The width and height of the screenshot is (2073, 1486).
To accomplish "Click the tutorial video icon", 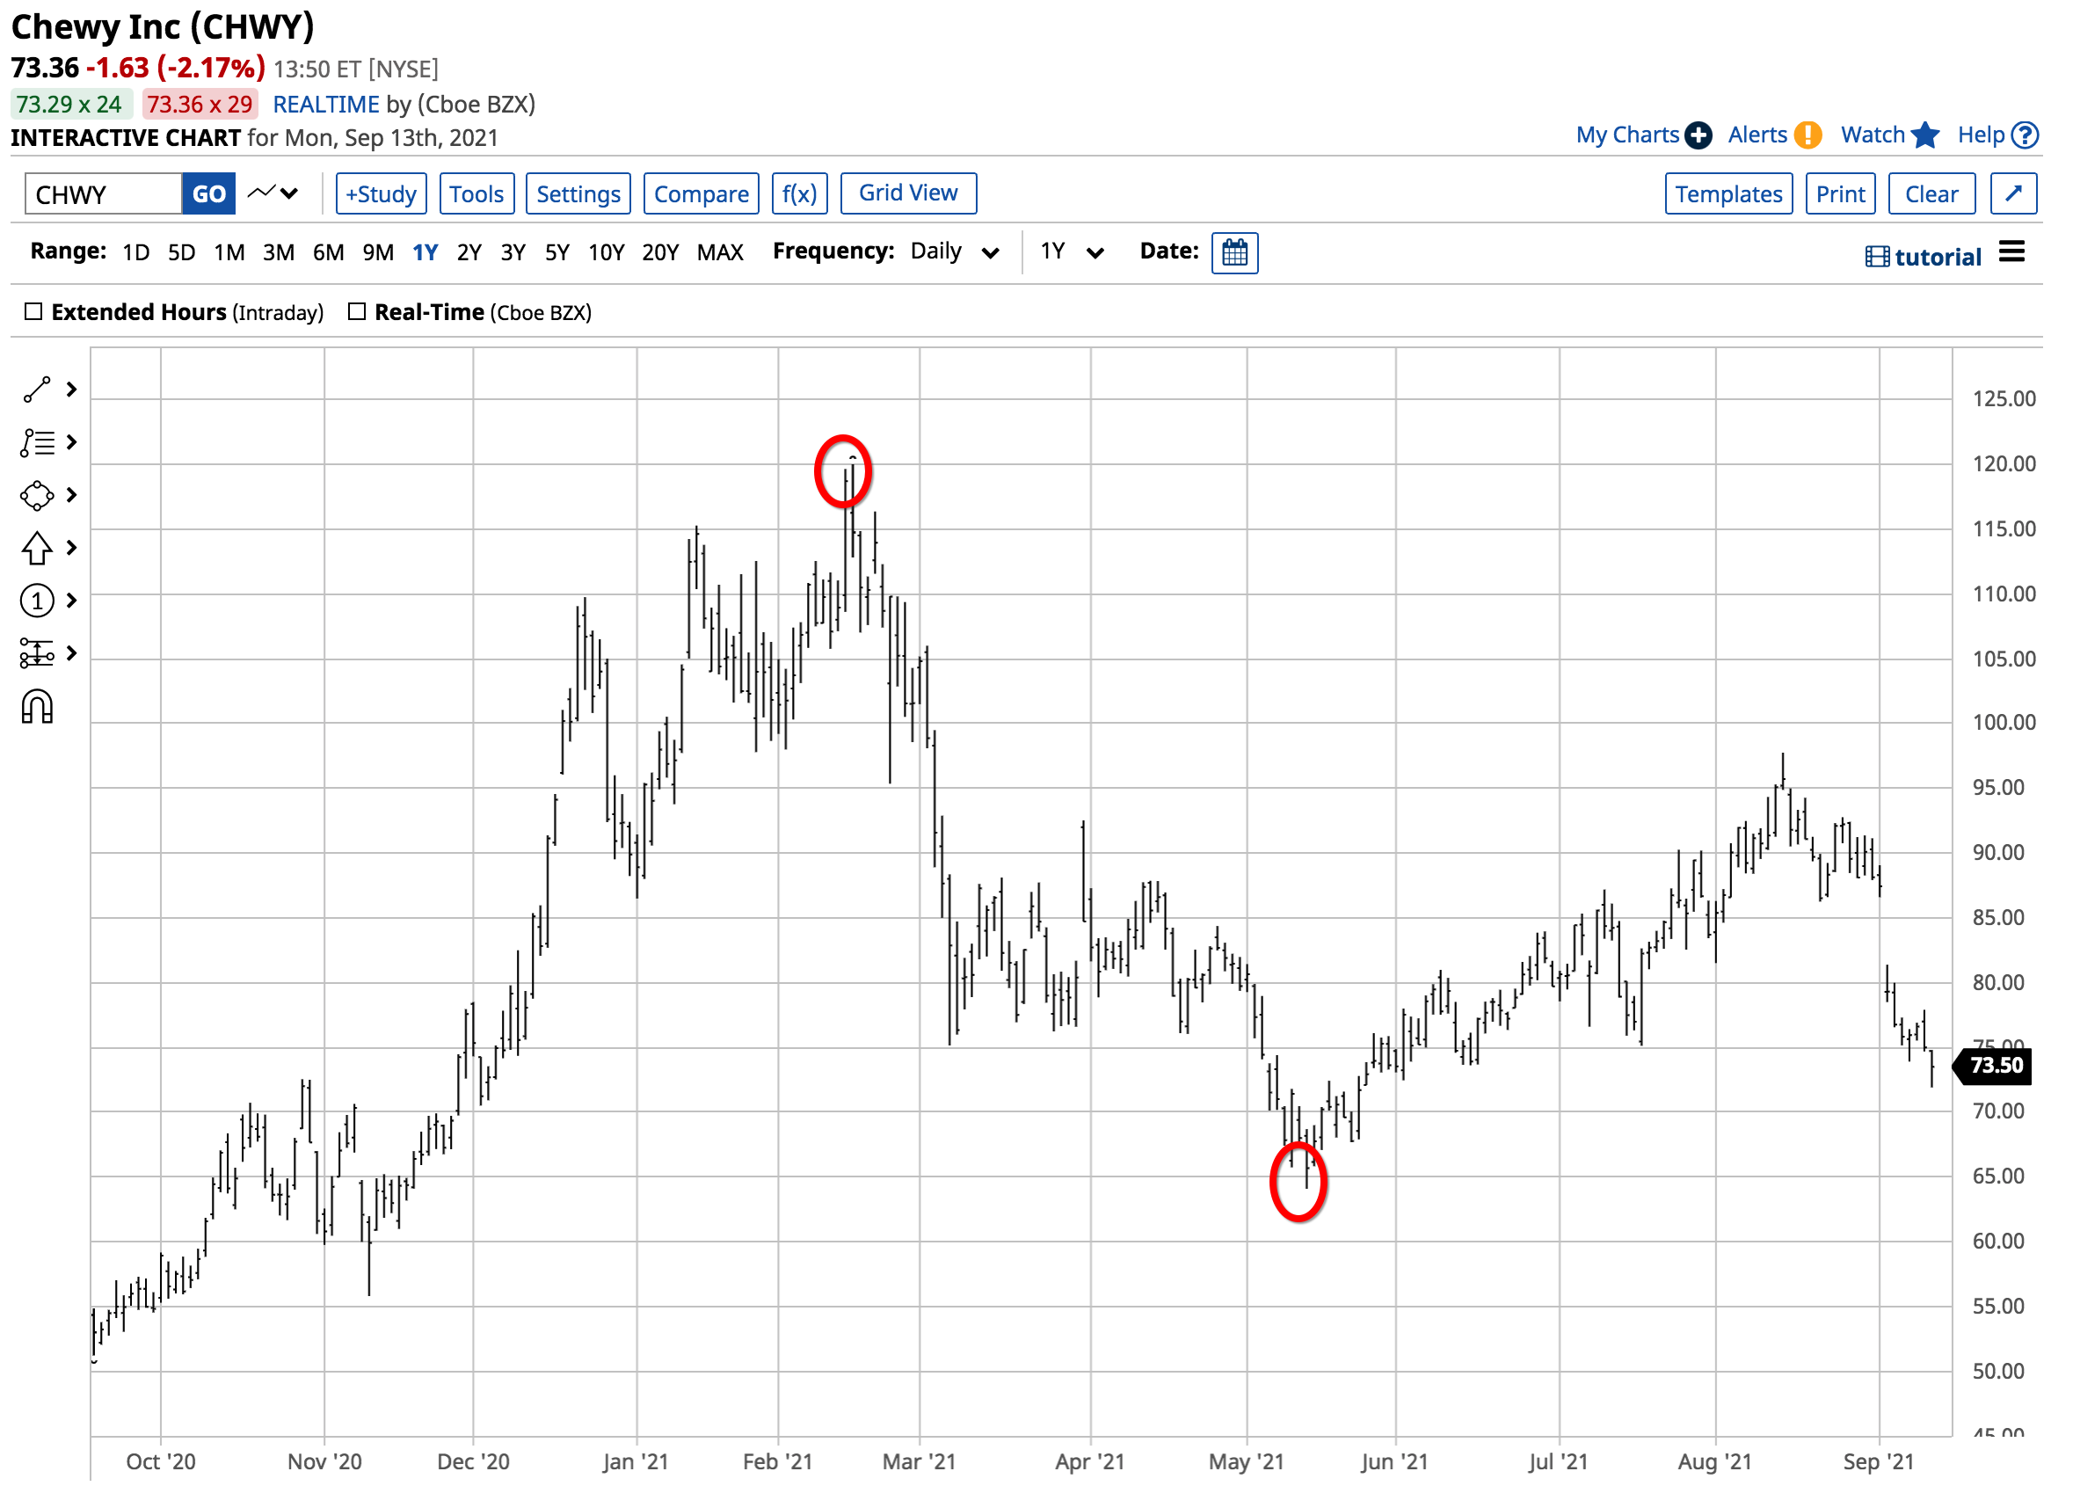I will point(1876,257).
